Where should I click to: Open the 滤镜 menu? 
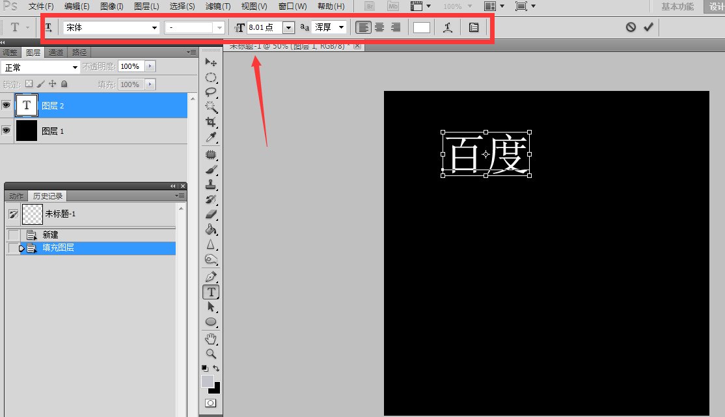coord(217,6)
